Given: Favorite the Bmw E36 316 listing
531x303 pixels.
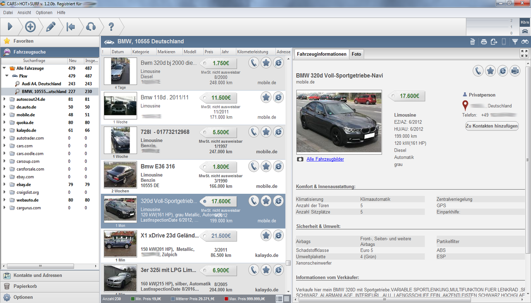Looking at the screenshot, I should click(x=266, y=166).
